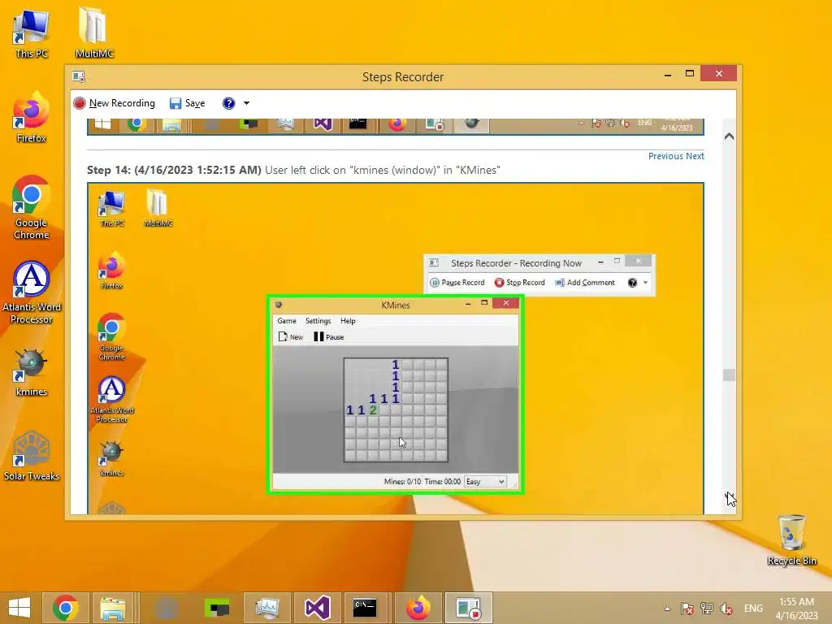The height and width of the screenshot is (624, 832).
Task: Click Steps Recorder title bar icon
Action: (79, 77)
